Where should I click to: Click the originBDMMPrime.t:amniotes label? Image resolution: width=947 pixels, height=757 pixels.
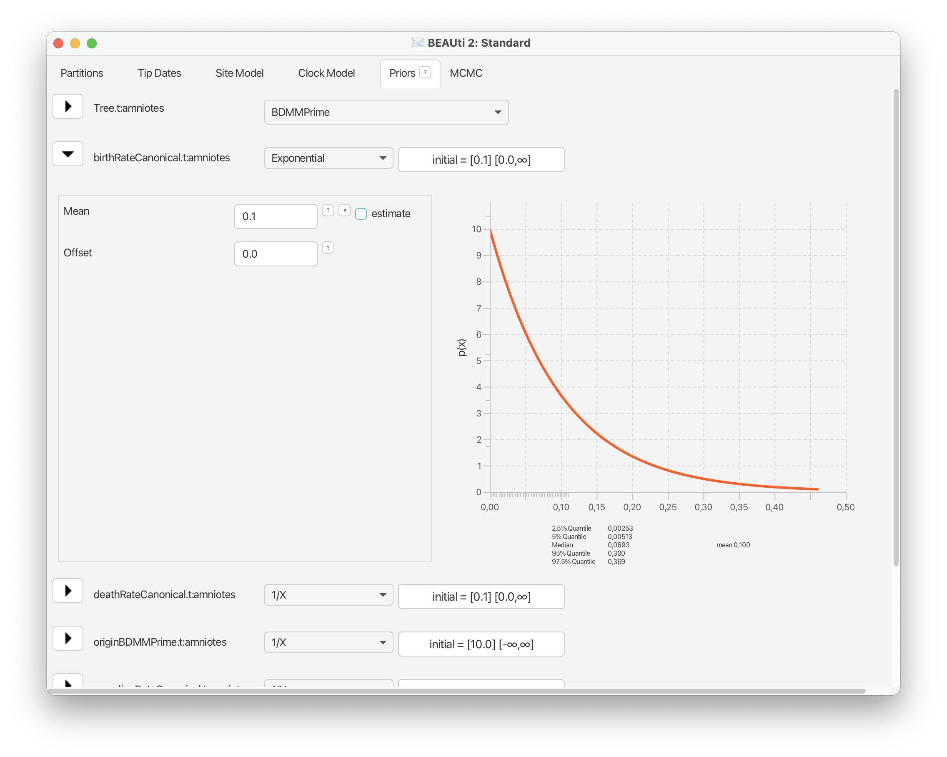click(160, 642)
